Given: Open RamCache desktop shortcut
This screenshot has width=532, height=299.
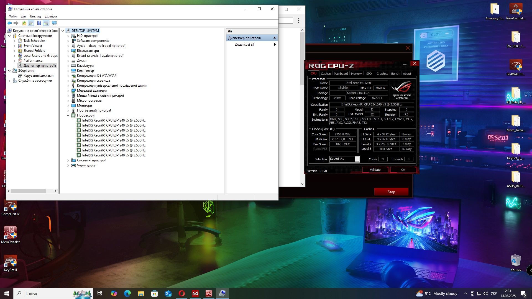Looking at the screenshot, I should (x=516, y=12).
